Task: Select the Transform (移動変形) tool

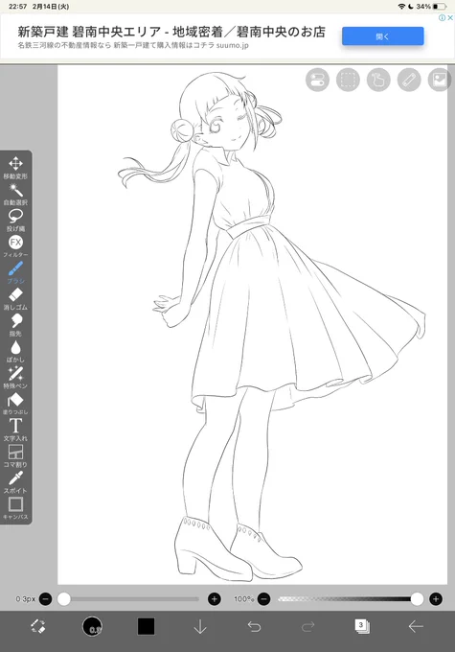Action: [15, 167]
